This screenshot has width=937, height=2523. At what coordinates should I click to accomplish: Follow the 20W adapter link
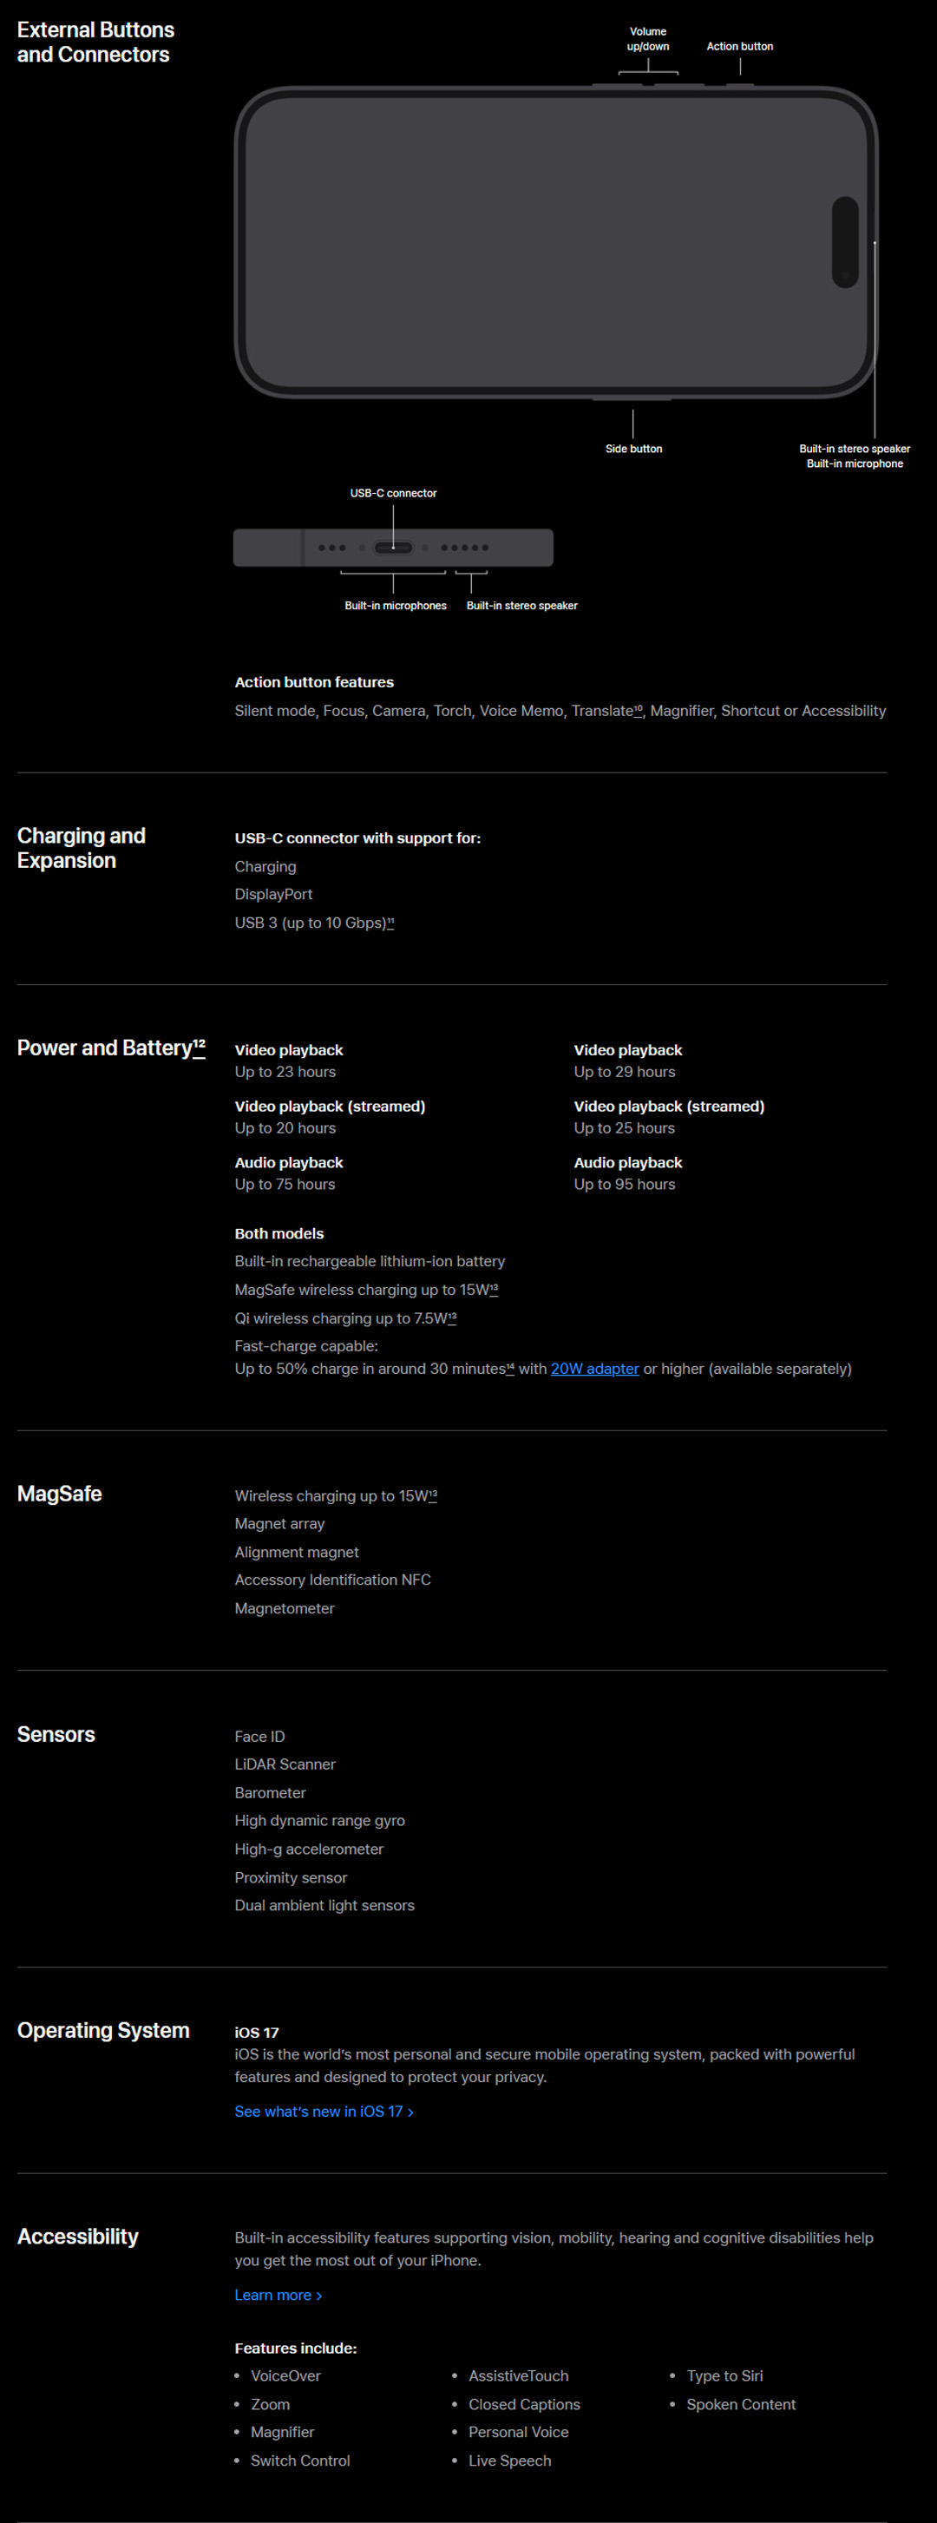(x=594, y=1369)
